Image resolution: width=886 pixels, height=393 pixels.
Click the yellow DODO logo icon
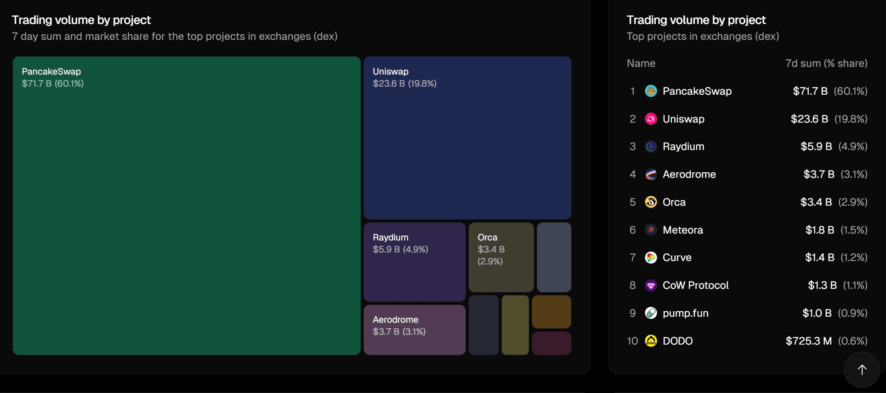click(651, 341)
